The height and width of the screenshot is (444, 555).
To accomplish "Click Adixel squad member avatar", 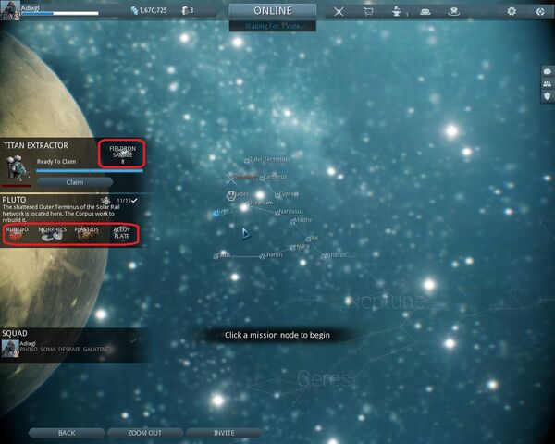I will point(10,349).
